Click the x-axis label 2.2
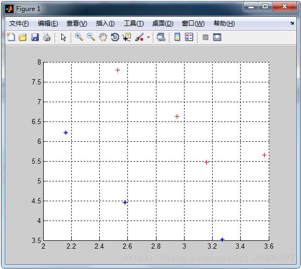This screenshot has width=301, height=269. tap(71, 246)
